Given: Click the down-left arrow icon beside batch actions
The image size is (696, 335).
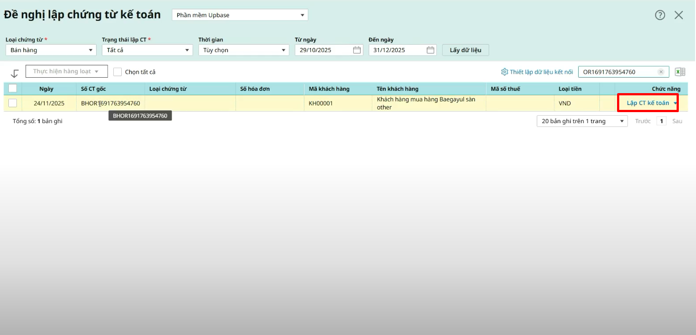Looking at the screenshot, I should click(x=15, y=73).
